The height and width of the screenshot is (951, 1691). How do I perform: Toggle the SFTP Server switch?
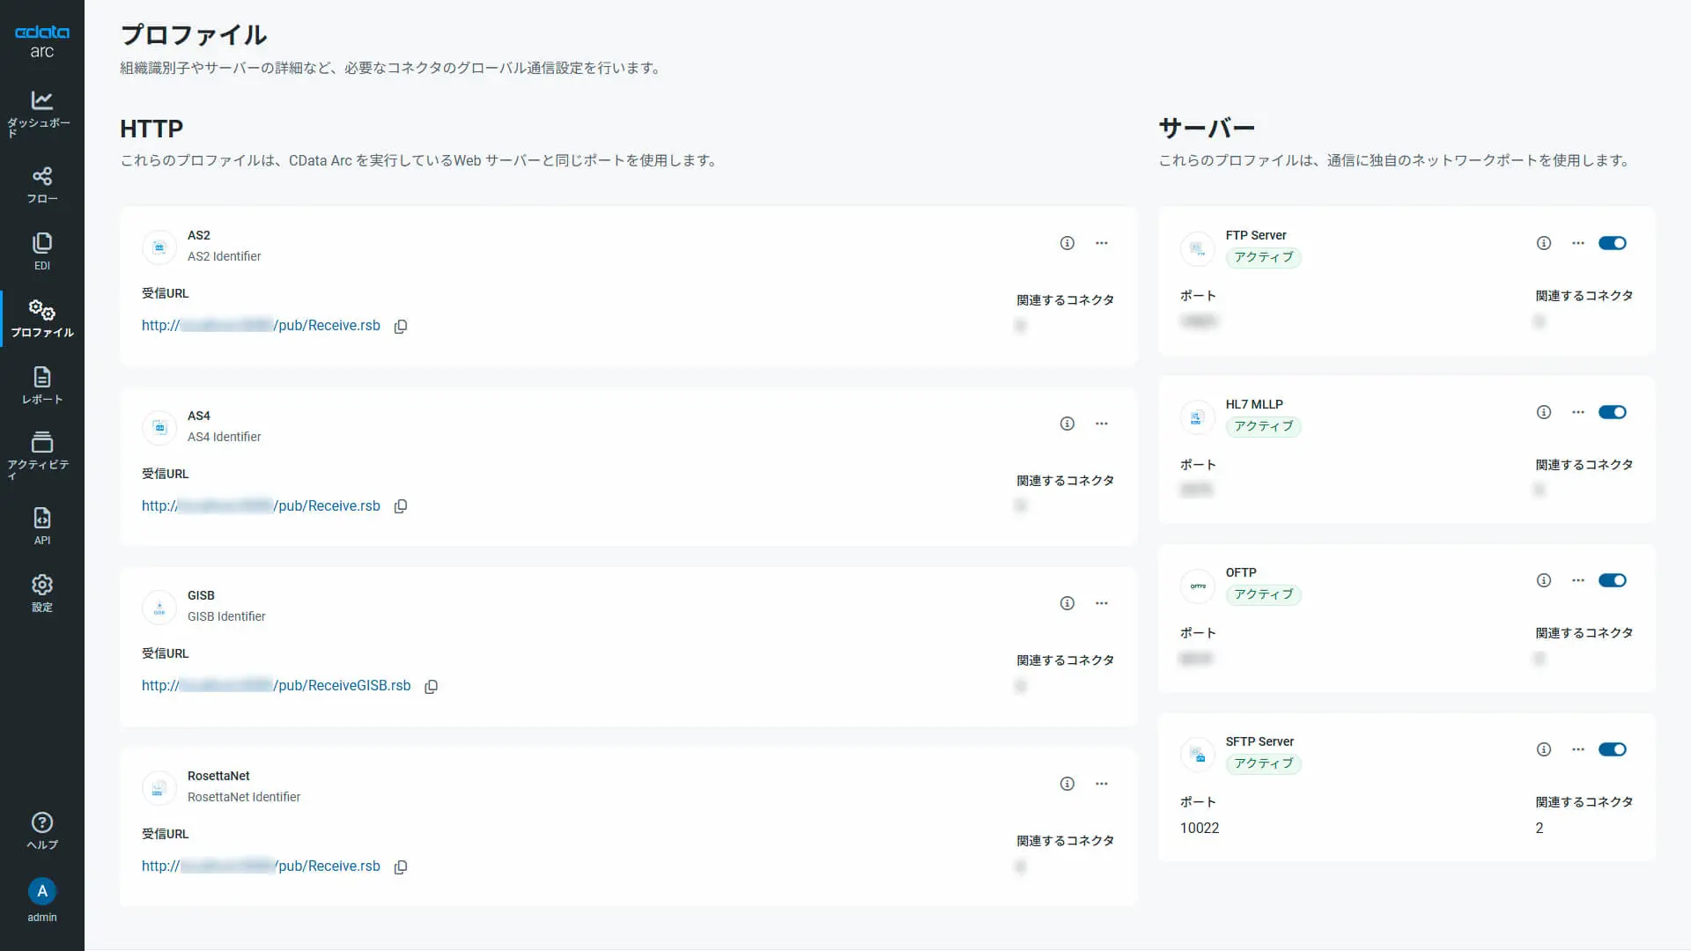click(1612, 749)
